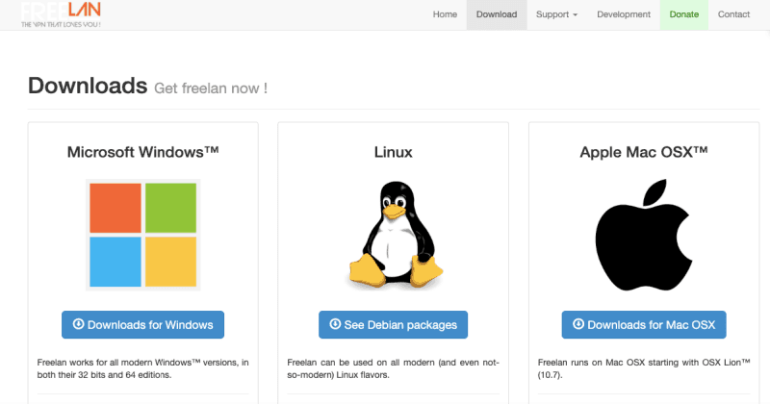Click the download arrow icon on Debian button

tap(335, 324)
